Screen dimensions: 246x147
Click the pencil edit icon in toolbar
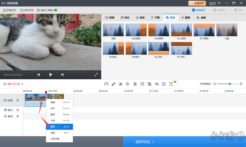[113, 84]
